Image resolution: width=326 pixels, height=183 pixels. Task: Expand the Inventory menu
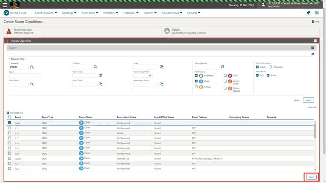coord(111,13)
